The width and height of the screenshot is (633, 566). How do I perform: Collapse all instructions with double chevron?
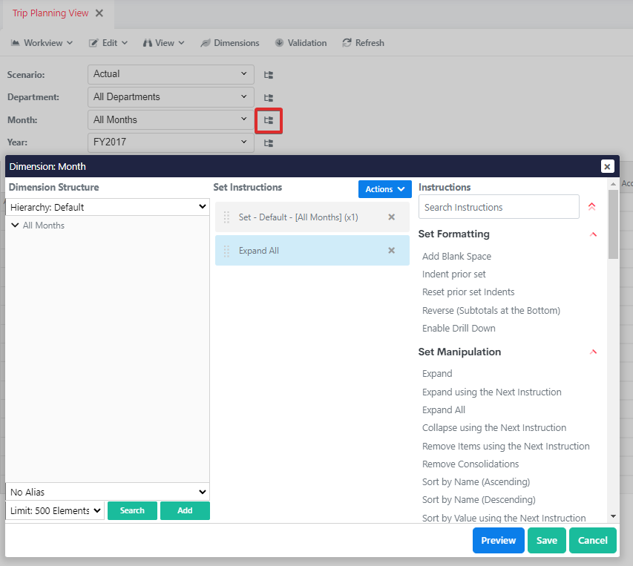[x=591, y=207]
